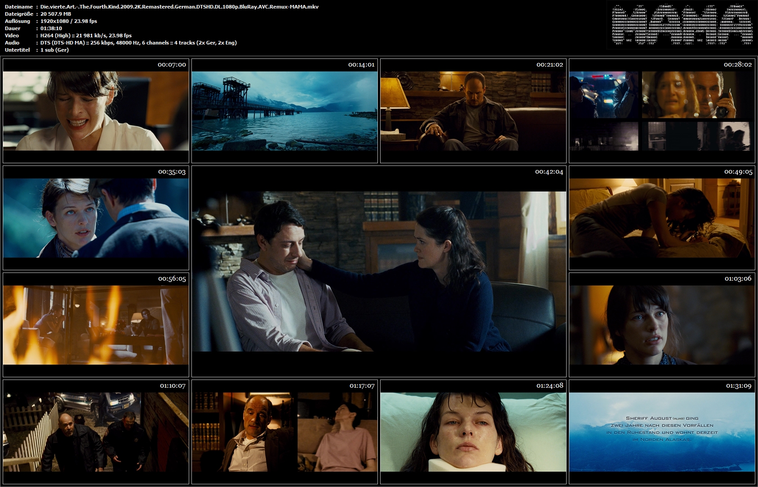The width and height of the screenshot is (758, 487).
Task: Select the DTS-HD MA audio info line
Action: (x=138, y=43)
